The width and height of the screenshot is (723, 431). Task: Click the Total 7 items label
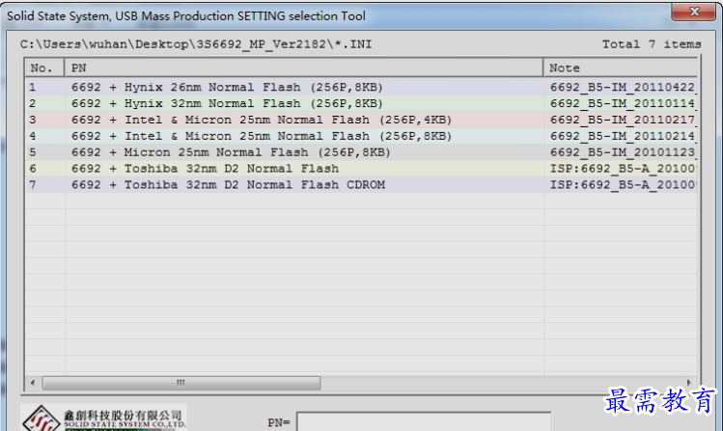pos(651,44)
